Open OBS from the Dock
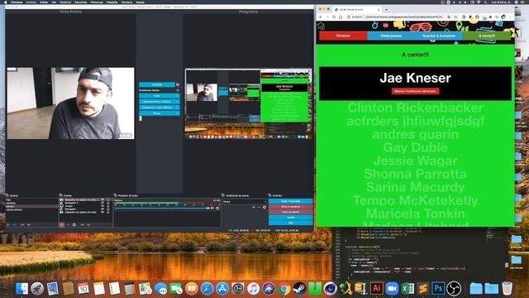 [454, 289]
